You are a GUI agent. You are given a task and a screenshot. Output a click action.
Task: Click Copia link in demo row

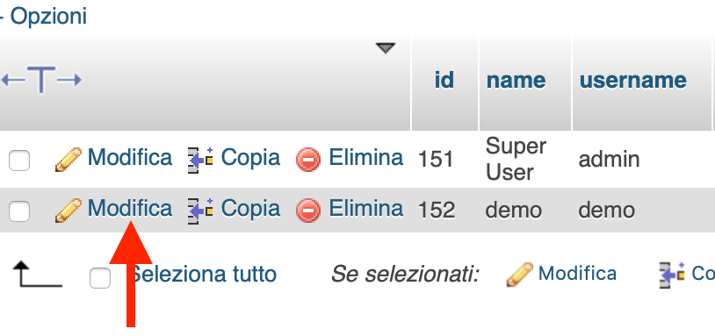point(250,208)
